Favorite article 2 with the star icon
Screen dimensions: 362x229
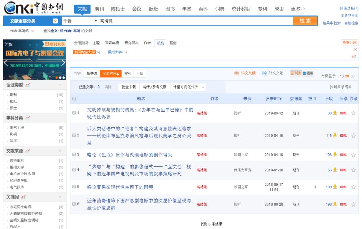point(354,136)
